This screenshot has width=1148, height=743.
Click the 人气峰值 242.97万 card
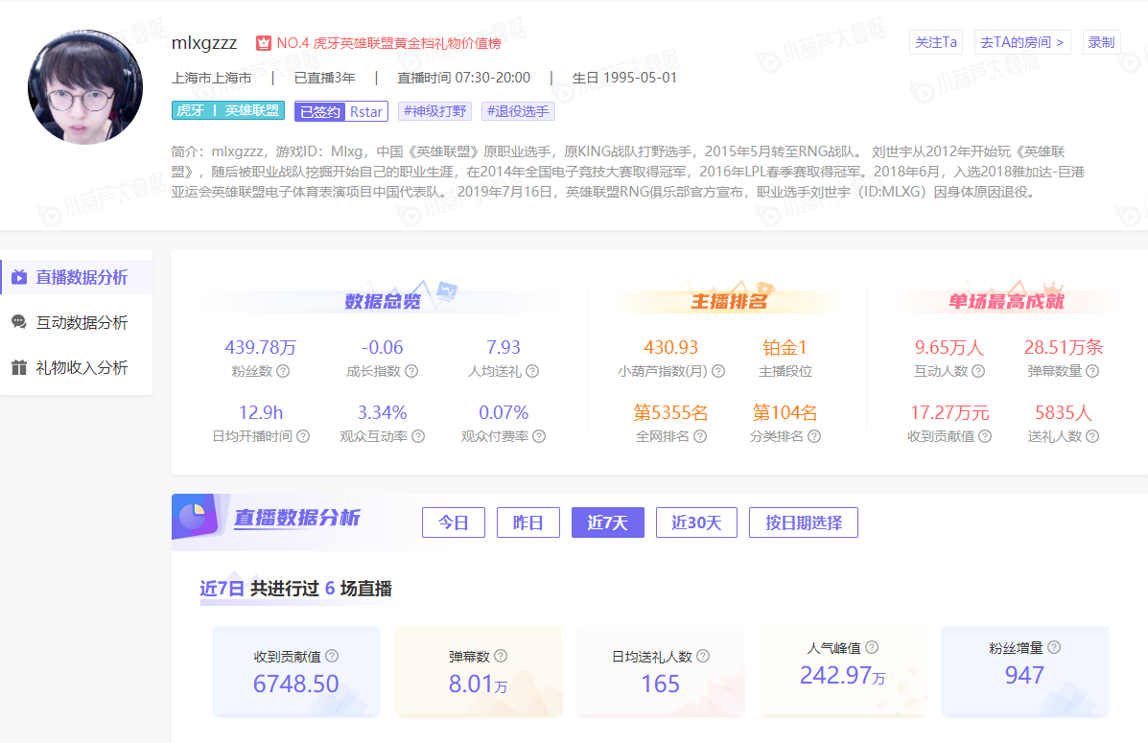point(843,670)
